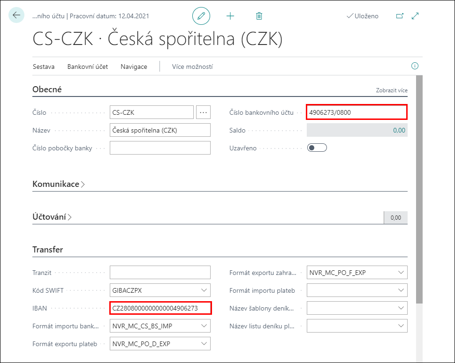The height and width of the screenshot is (363, 455).
Task: Open the Formát importu bank dropdown
Action: pos(204,326)
